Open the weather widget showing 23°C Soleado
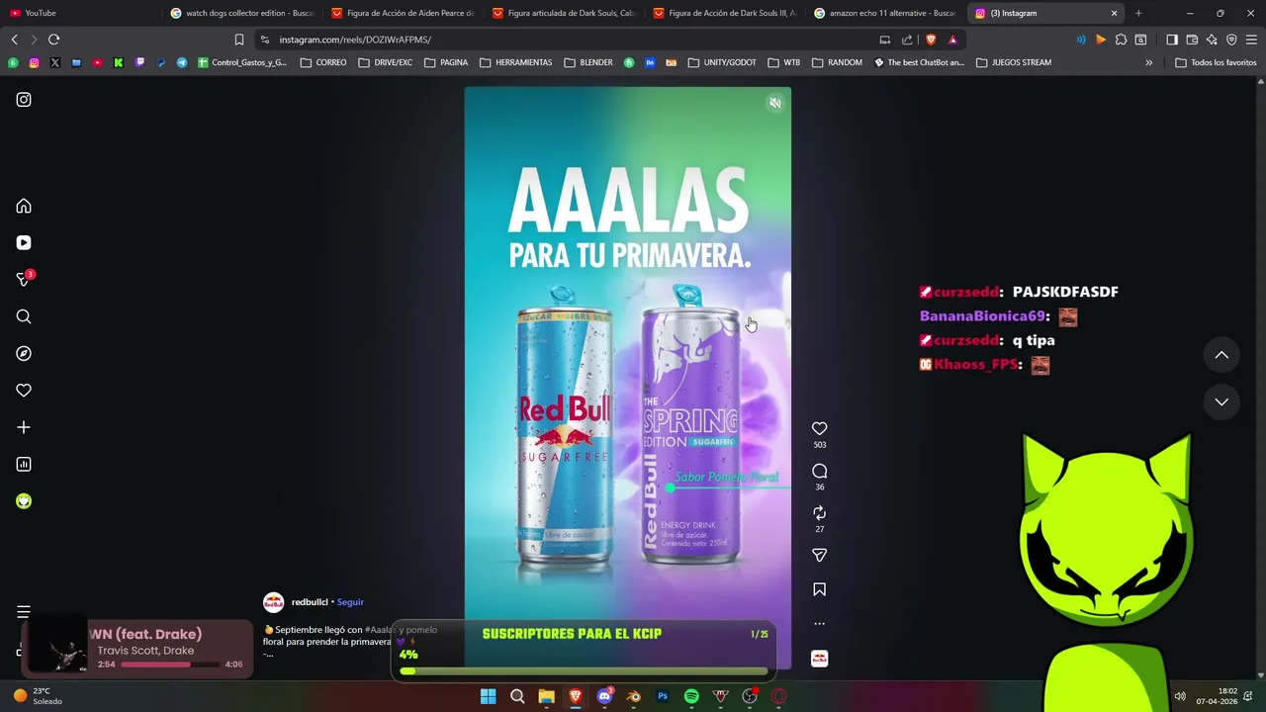1266x712 pixels. 40,696
